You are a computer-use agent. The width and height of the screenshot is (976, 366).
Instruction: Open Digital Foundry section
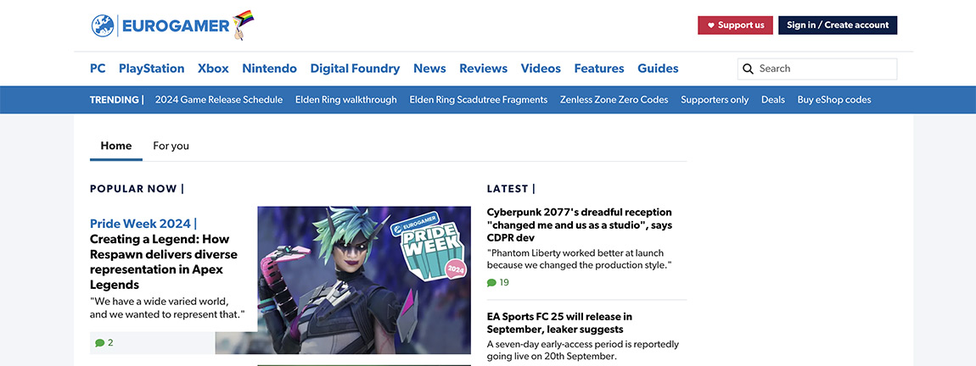(355, 69)
